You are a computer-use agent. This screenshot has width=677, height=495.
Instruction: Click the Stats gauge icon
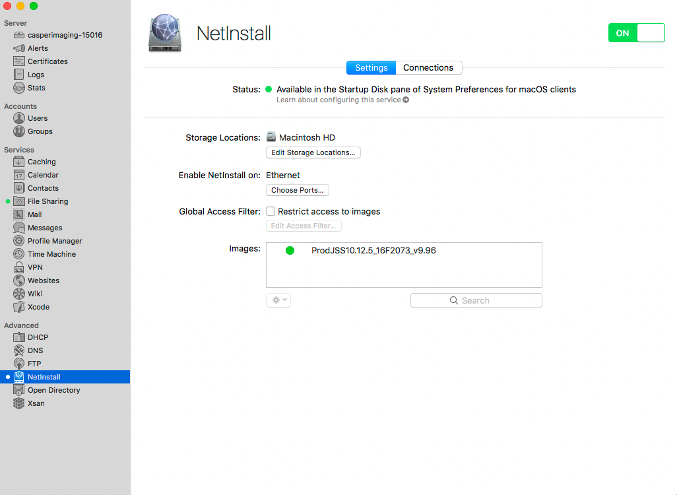[19, 88]
